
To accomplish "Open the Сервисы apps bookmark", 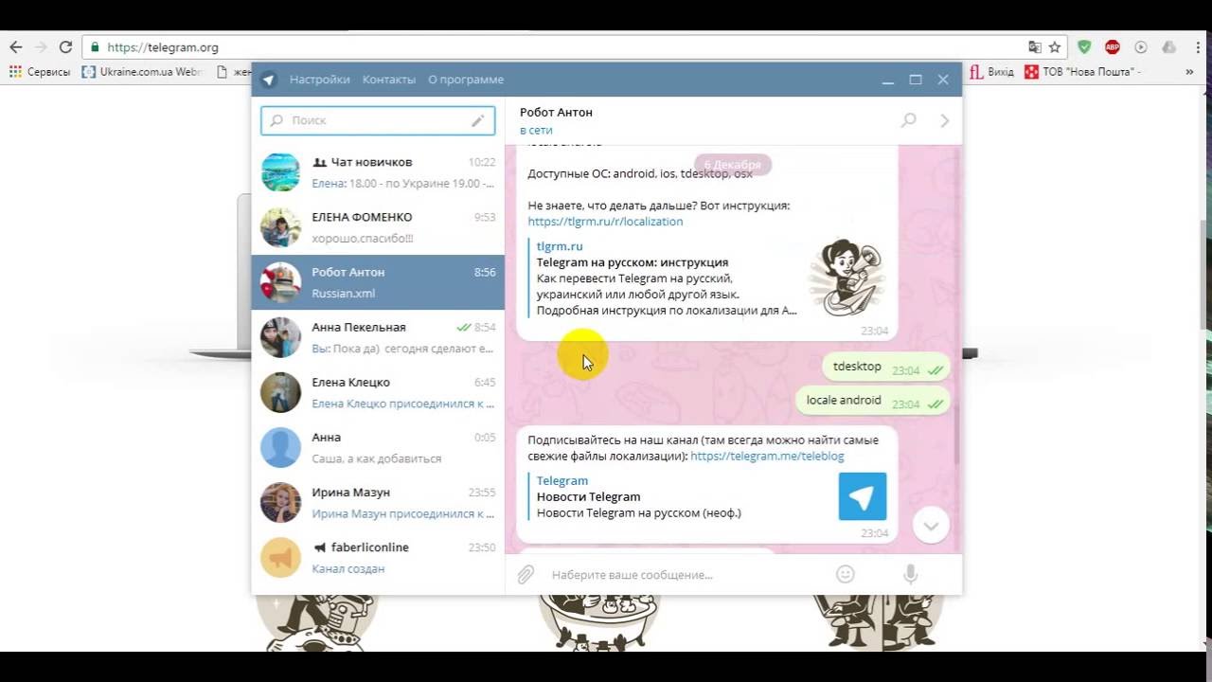I will (x=40, y=71).
